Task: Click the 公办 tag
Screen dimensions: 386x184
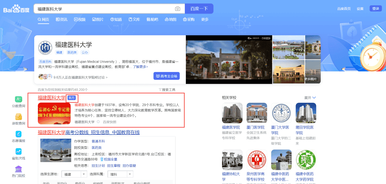Action: 85,52
